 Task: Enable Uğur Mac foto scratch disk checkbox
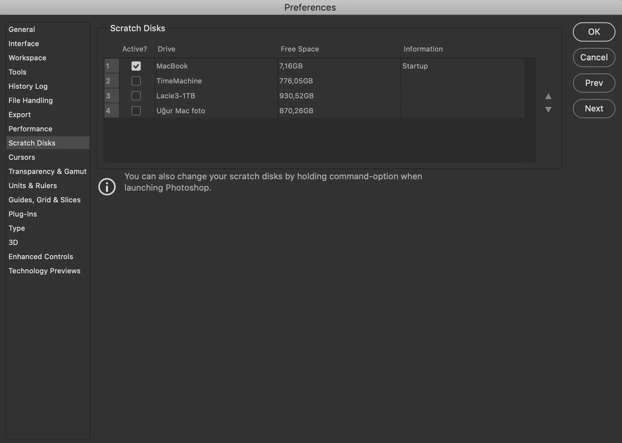[x=136, y=111]
